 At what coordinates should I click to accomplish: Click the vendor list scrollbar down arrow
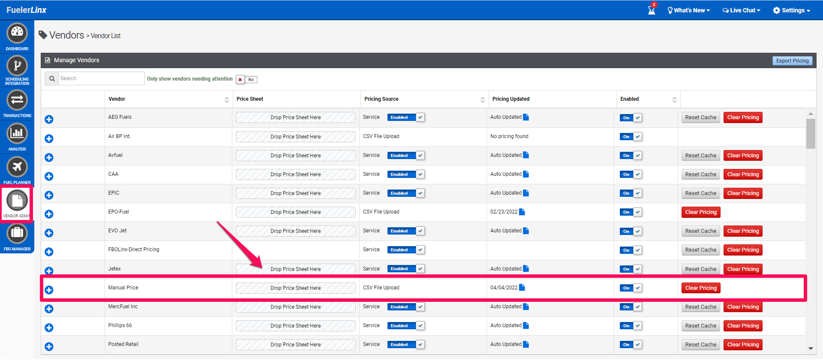811,349
